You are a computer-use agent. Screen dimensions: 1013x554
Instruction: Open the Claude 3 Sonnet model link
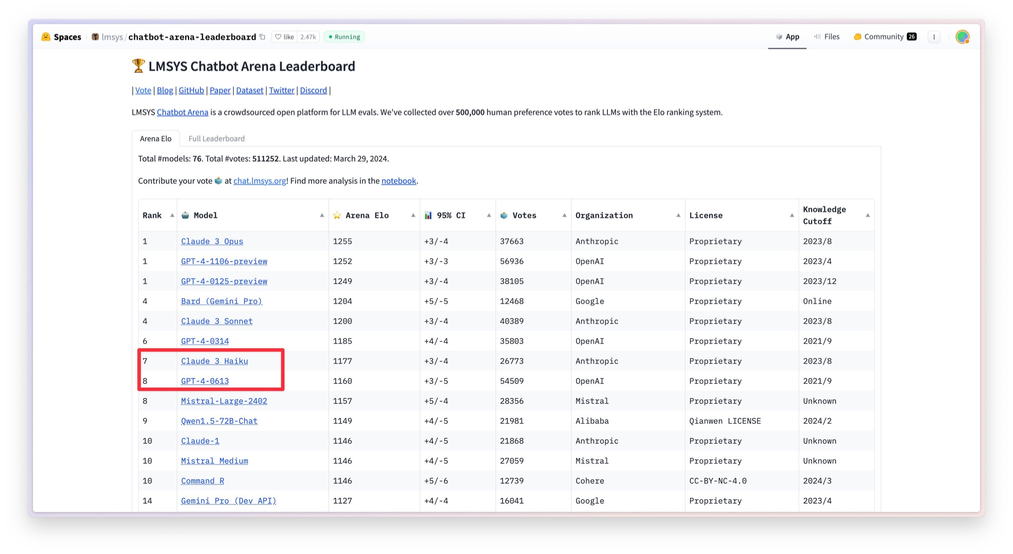click(x=217, y=321)
